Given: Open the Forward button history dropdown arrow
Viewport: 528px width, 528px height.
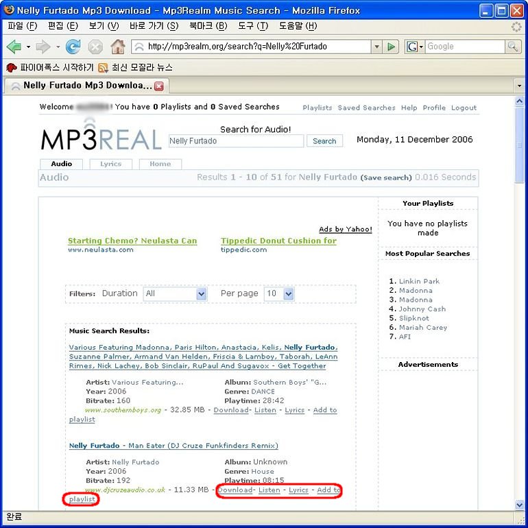Looking at the screenshot, I should coord(58,47).
